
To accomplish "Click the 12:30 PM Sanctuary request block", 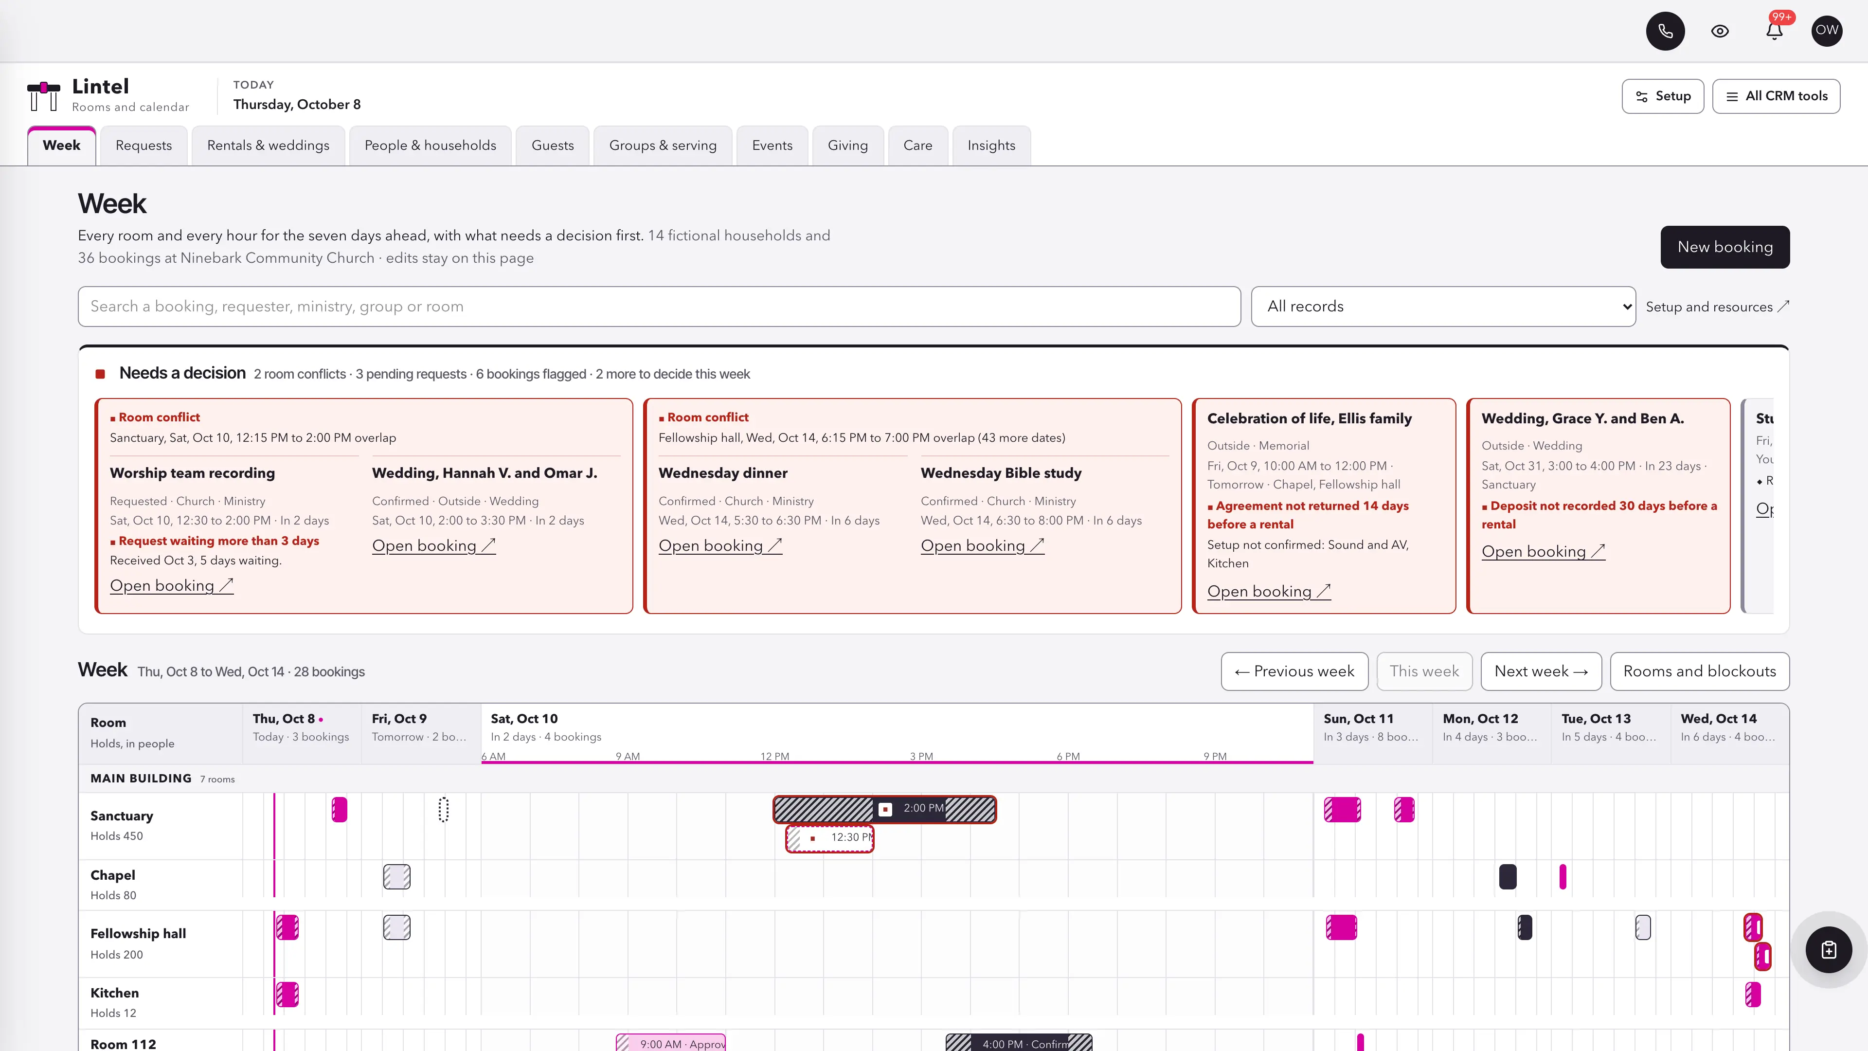I will 829,838.
